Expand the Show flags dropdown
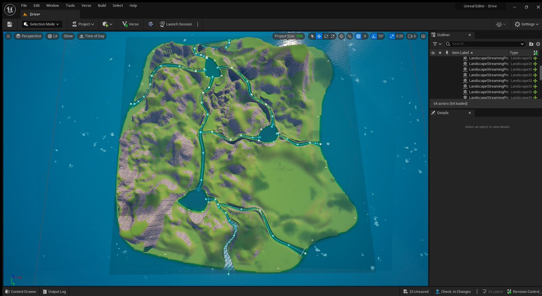The height and width of the screenshot is (296, 542). [68, 36]
